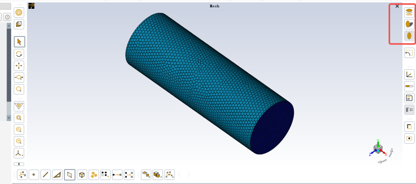Click the left panel scrollbar down arrow
This screenshot has width=416, height=184.
pyautogui.click(x=9, y=118)
